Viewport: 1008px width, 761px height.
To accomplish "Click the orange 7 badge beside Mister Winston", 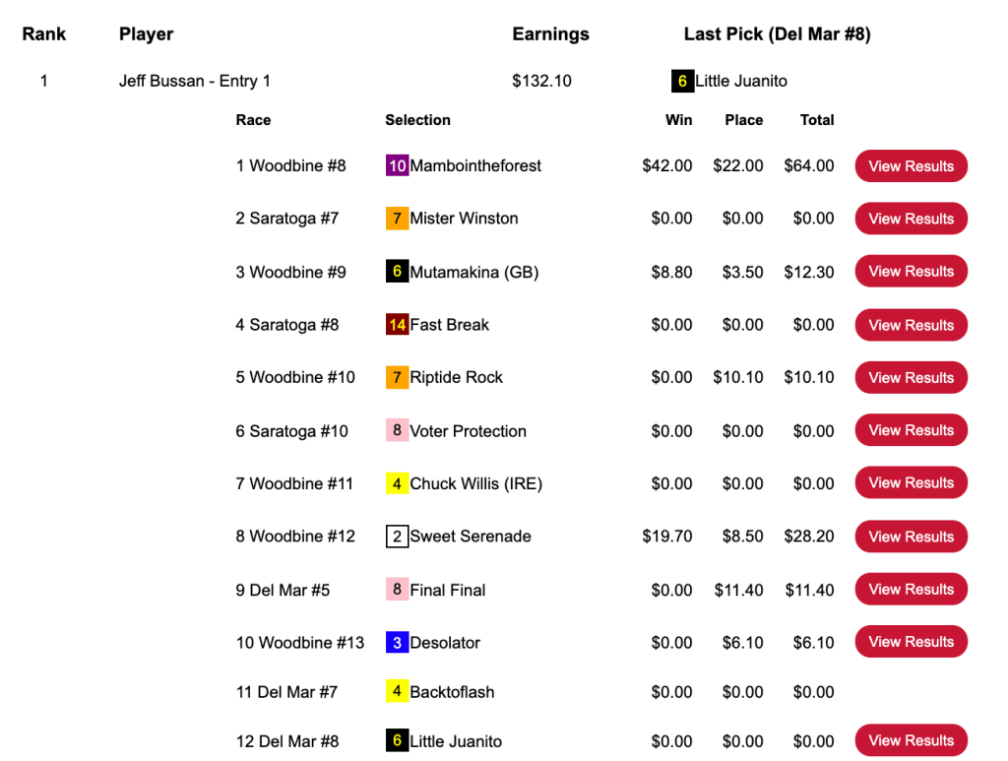I will coord(397,219).
